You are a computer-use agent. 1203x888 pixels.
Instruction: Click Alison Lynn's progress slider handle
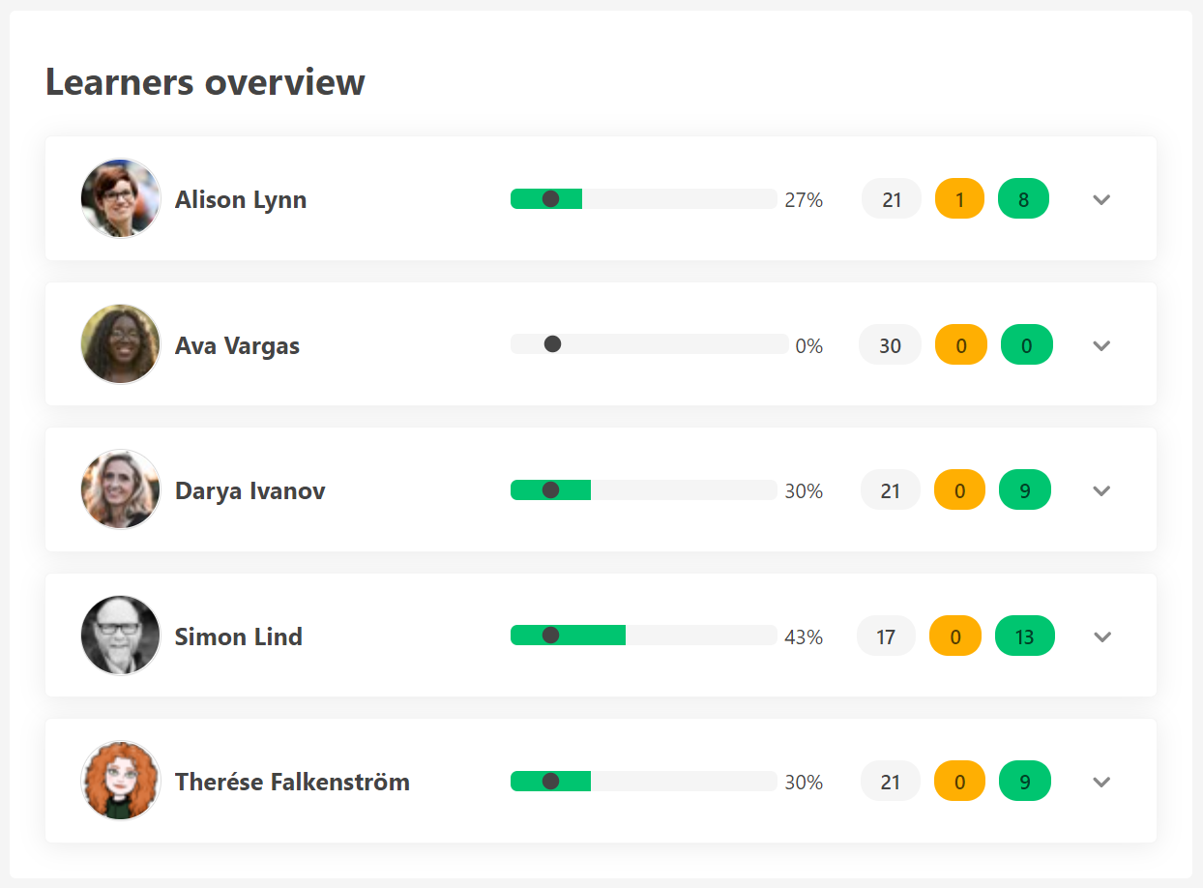pyautogui.click(x=551, y=198)
